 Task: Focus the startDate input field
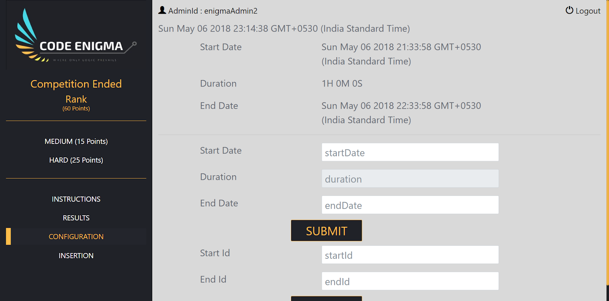tap(410, 152)
